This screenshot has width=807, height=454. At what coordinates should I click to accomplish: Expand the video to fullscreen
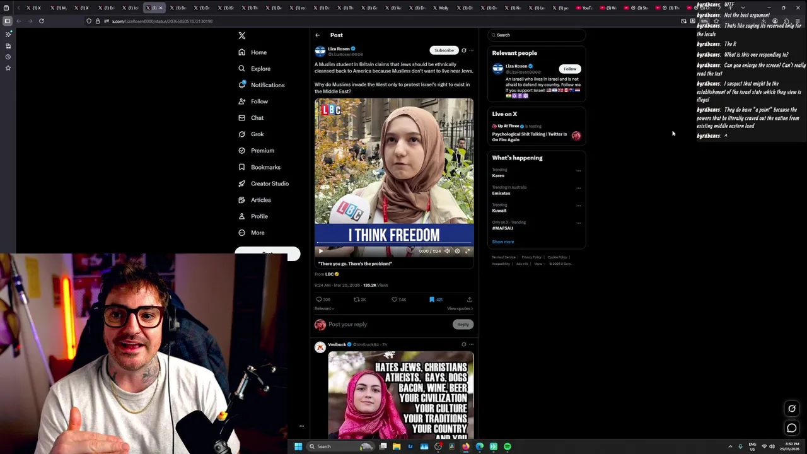(468, 251)
